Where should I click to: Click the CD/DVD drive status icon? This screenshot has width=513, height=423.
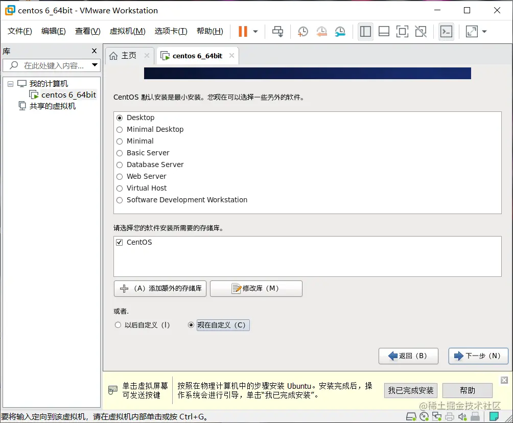point(424,416)
